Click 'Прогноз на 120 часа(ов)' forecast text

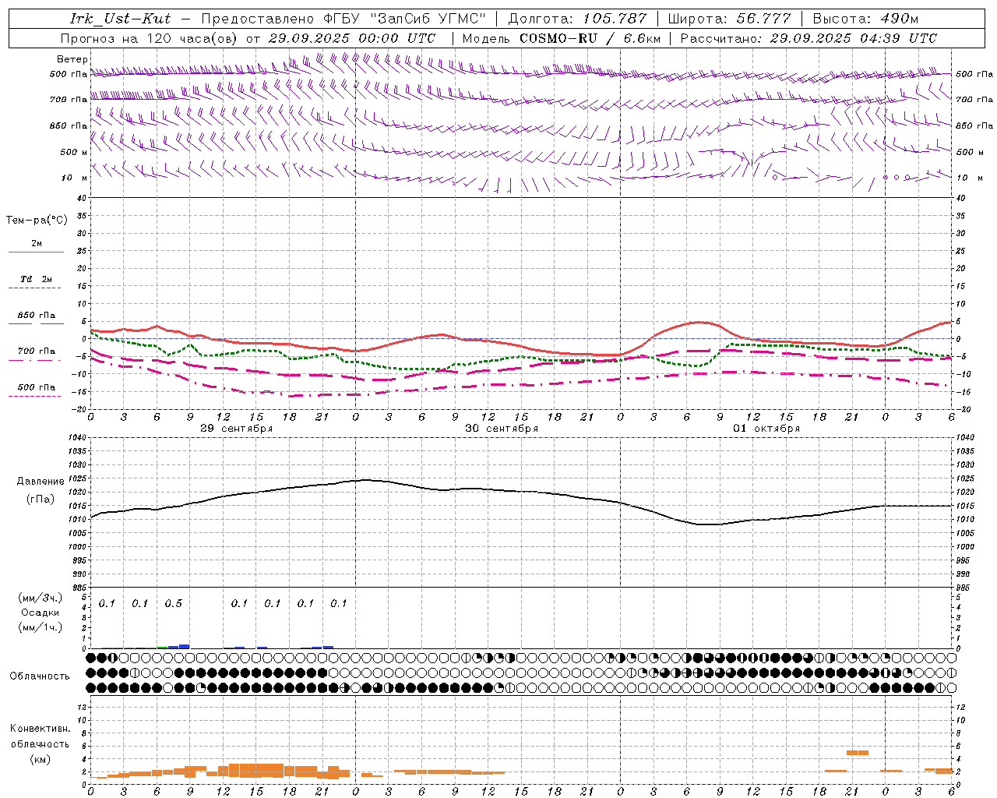[150, 38]
